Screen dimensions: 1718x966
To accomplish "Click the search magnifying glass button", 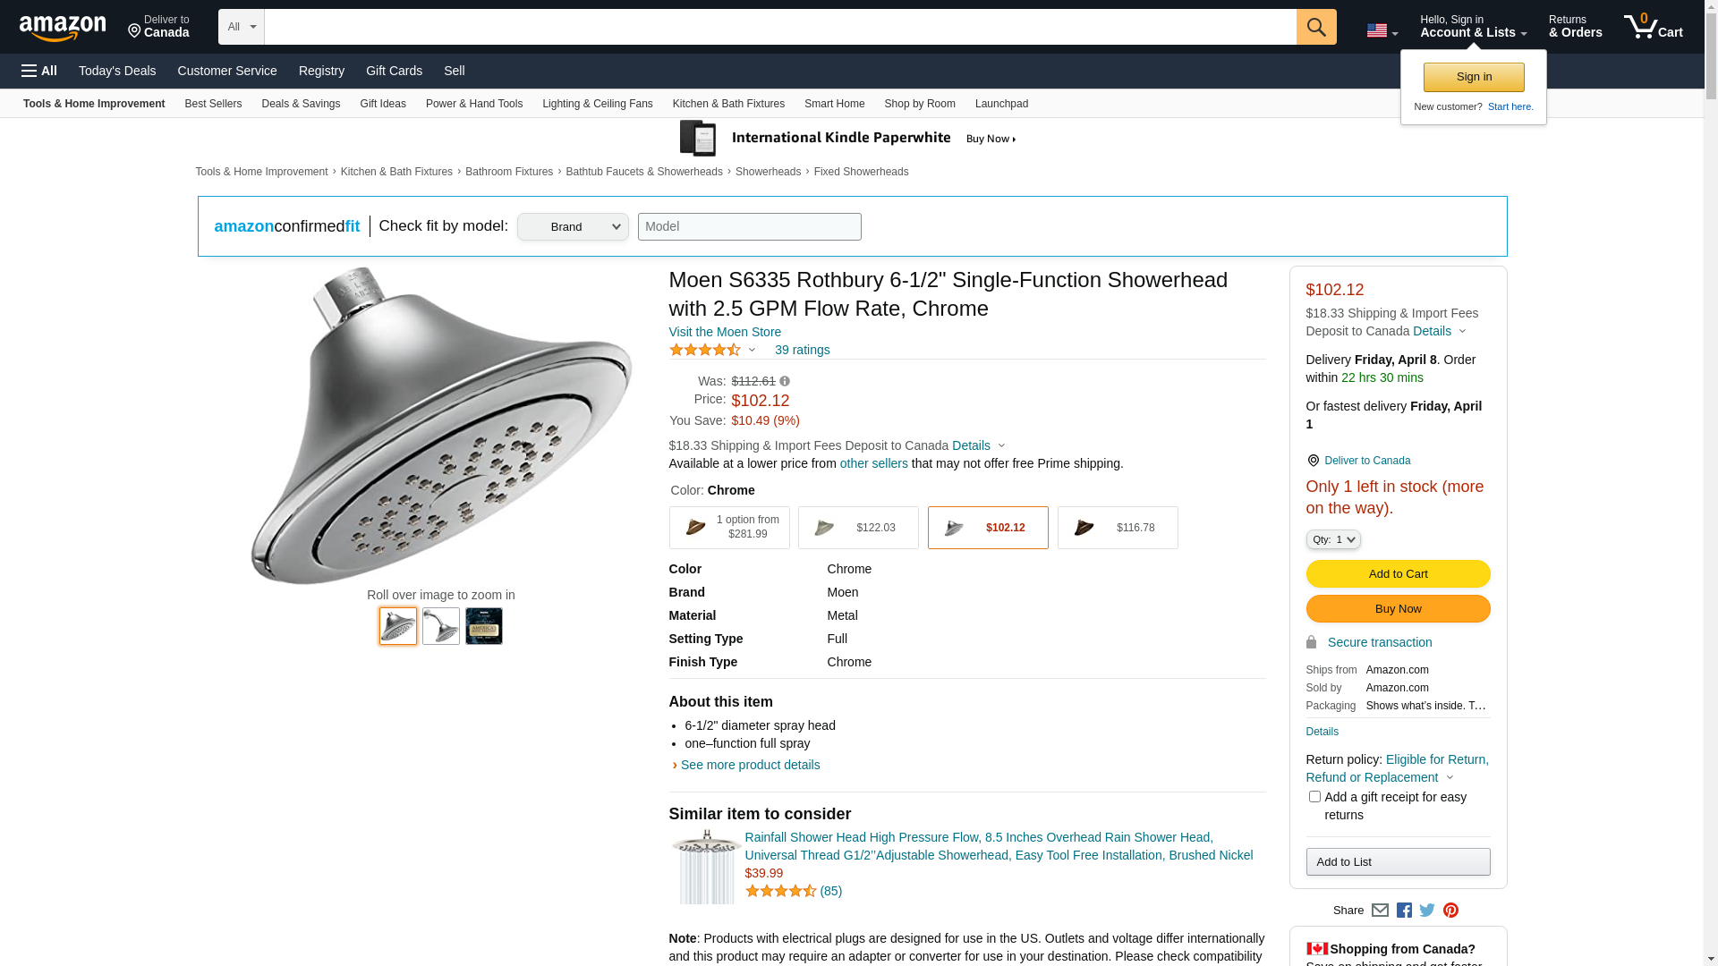I will 1315,27.
